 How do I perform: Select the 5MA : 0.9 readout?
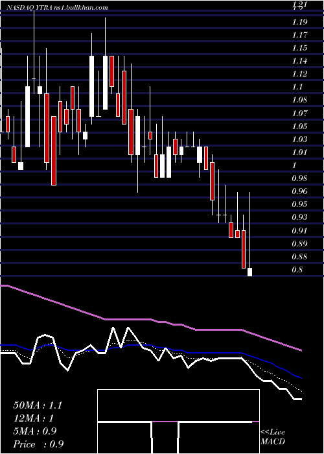click(35, 431)
